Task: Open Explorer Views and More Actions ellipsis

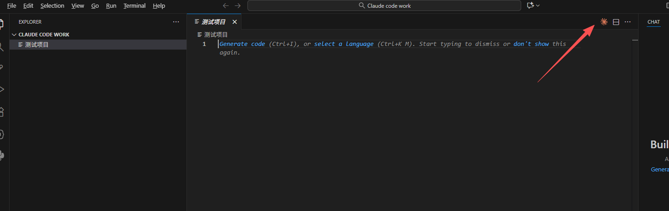Action: click(x=176, y=22)
